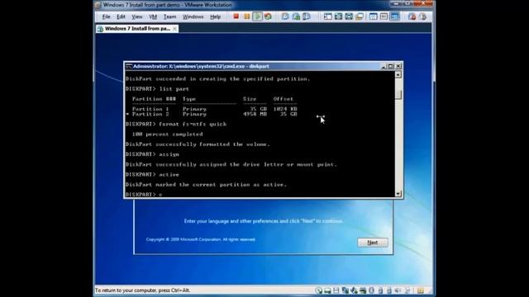Close the Windows 7 Install VM tab

(x=174, y=29)
